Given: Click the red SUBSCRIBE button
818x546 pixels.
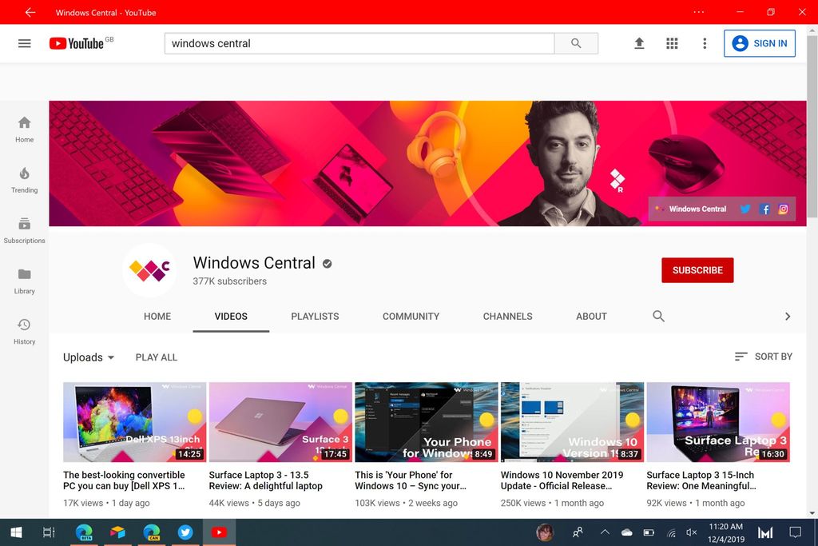Looking at the screenshot, I should click(697, 270).
